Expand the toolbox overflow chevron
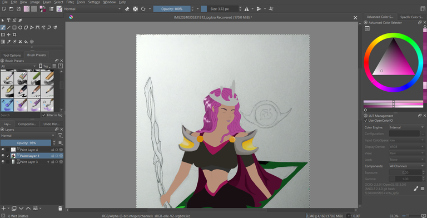 click(x=32, y=47)
